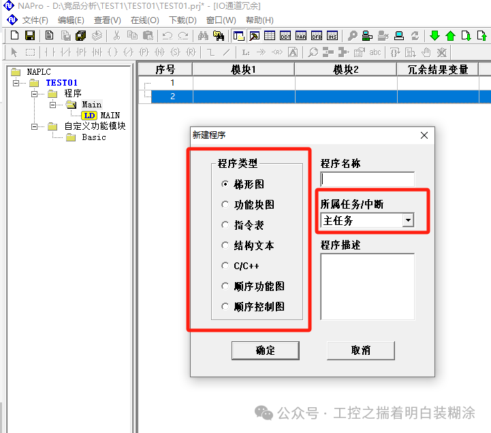Open the 文件(F) menu
The height and width of the screenshot is (433, 491).
(35, 20)
